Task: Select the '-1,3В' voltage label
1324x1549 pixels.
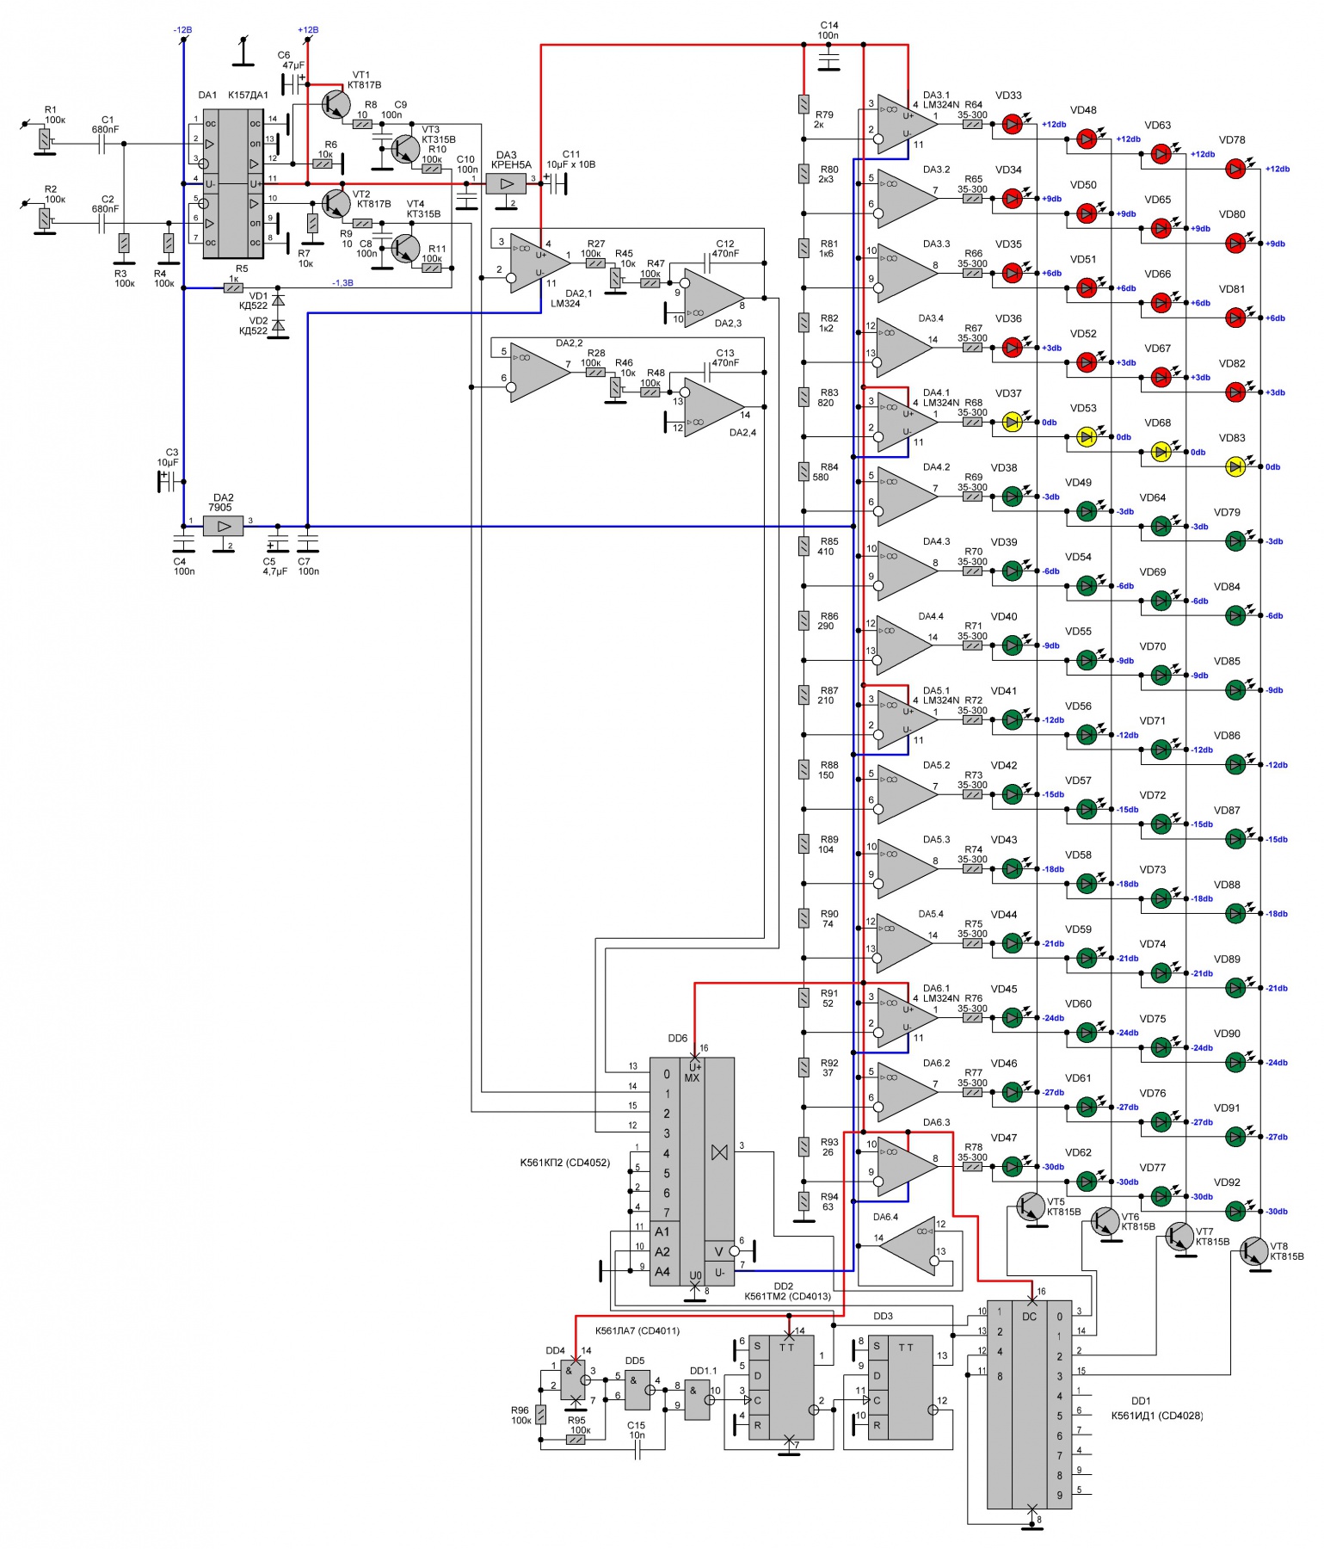Action: [x=342, y=282]
